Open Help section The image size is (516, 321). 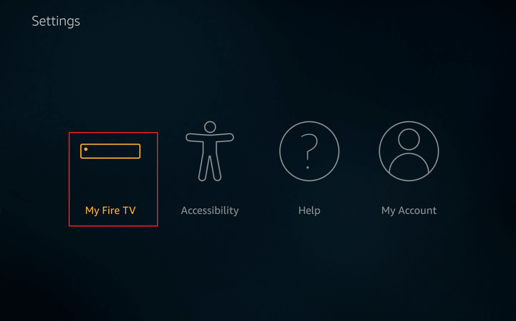click(x=309, y=169)
